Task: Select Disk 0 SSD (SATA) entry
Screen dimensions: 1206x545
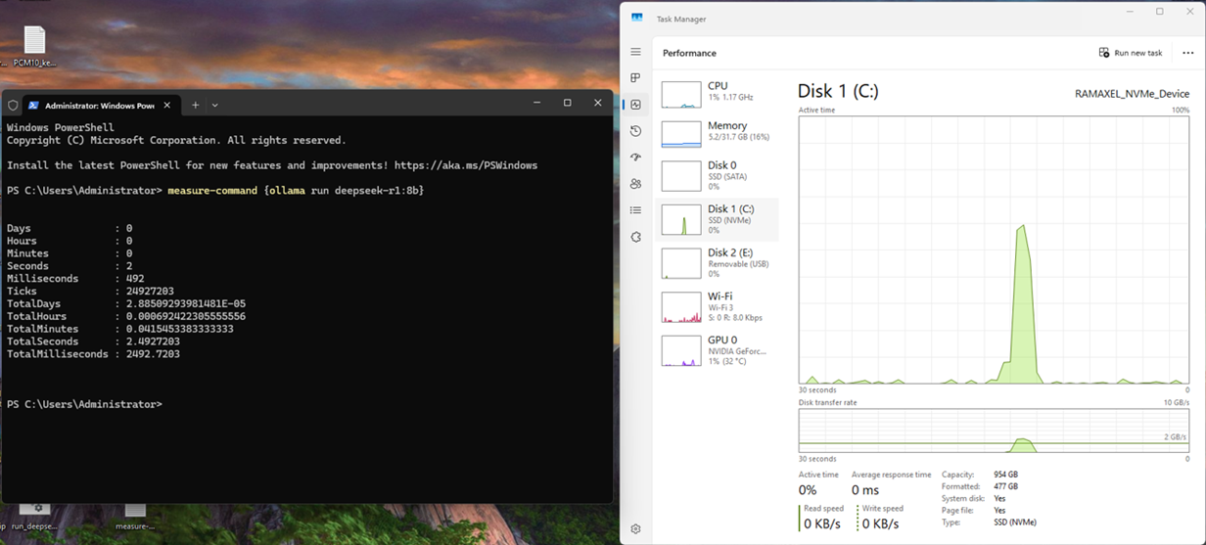Action: pyautogui.click(x=717, y=175)
